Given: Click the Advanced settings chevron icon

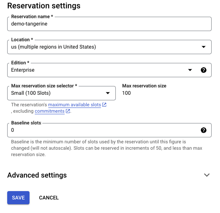Looking at the screenshot, I should [207, 175].
